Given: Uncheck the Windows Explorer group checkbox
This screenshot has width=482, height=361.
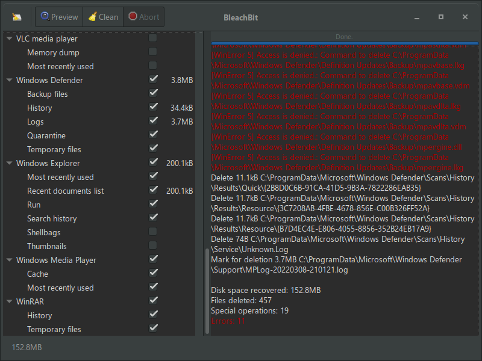Looking at the screenshot, I should coord(153,162).
